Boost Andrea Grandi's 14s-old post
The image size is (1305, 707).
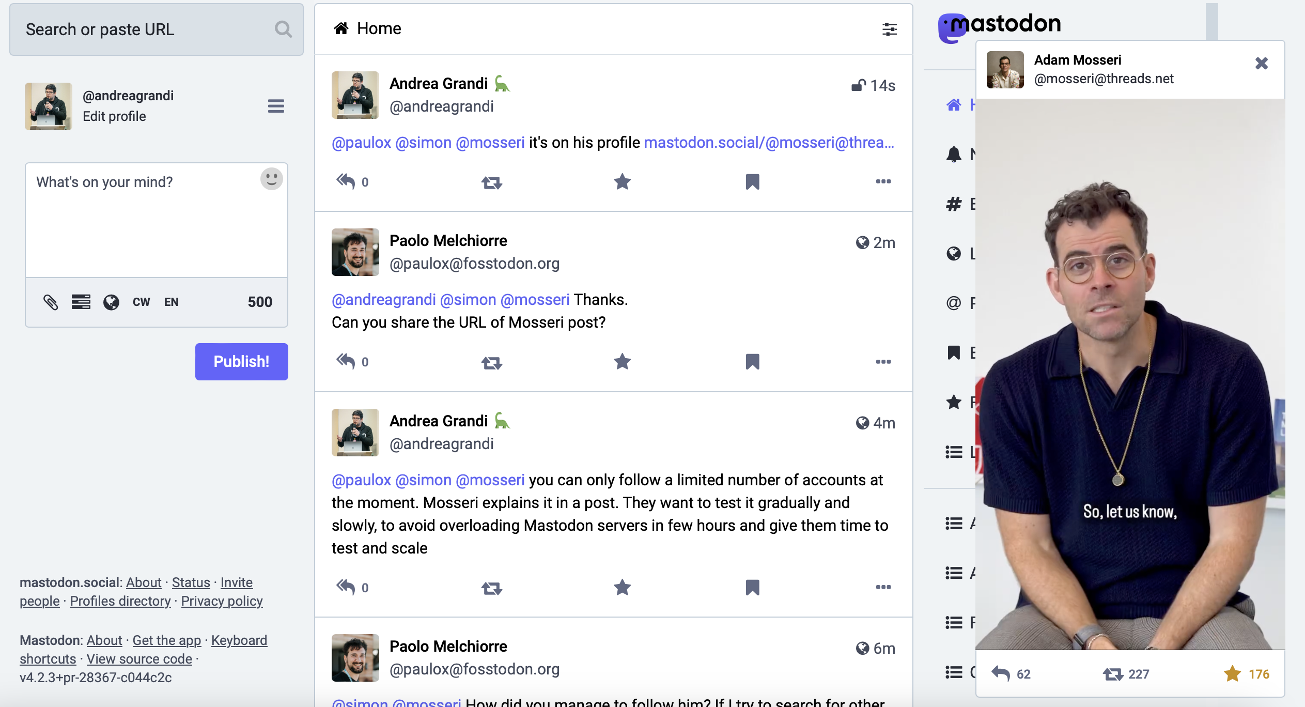[491, 182]
